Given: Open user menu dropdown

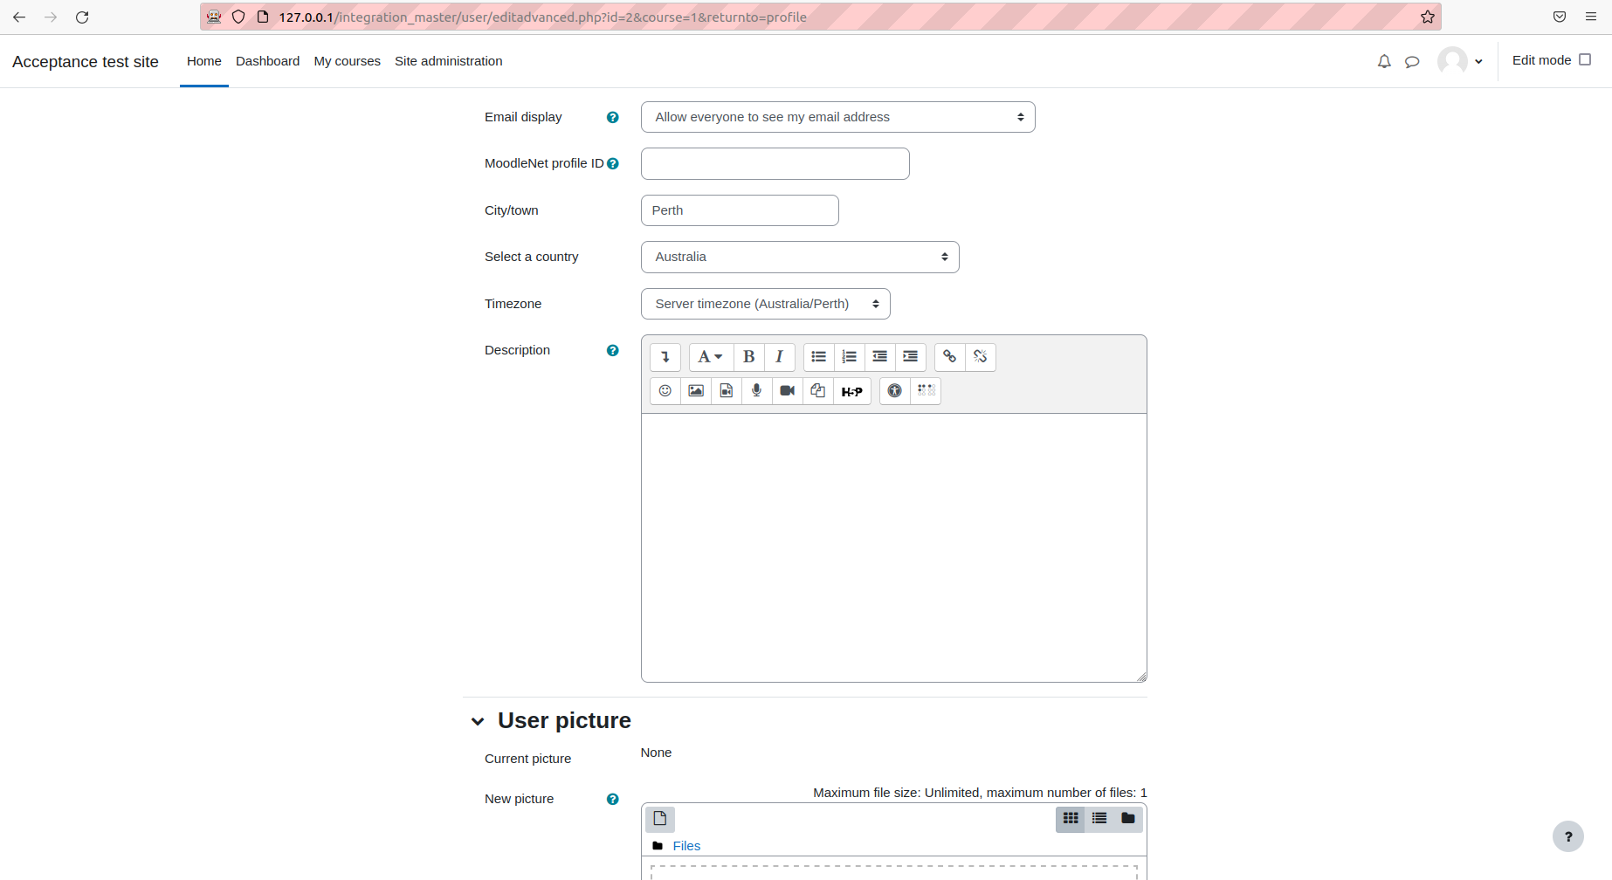Looking at the screenshot, I should 1460,61.
